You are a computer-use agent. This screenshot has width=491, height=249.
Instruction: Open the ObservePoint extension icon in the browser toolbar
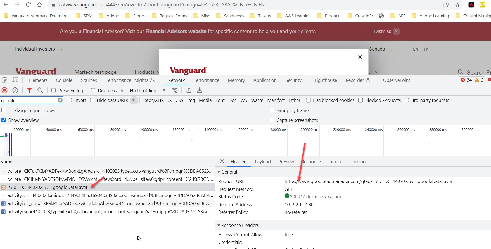[482, 5]
